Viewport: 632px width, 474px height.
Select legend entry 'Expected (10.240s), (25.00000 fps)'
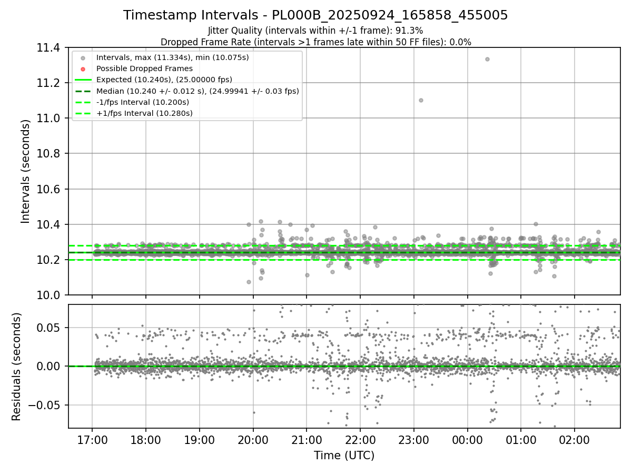click(164, 80)
